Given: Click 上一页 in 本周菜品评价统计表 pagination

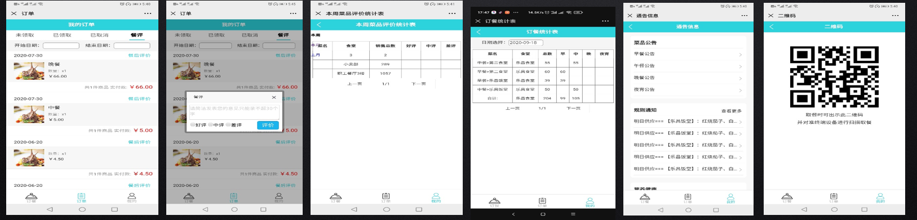Looking at the screenshot, I should [355, 84].
